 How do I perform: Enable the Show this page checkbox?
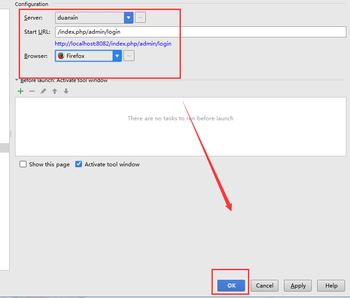[23, 164]
